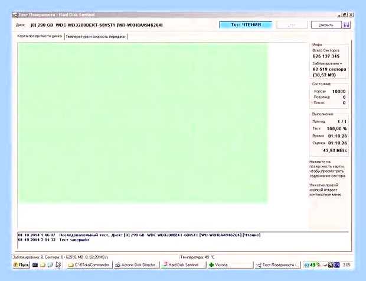Click Hard Disk Sentinel 49 % tray icon
Image resolution: width=366 pixels, height=281 pixels.
tap(312, 265)
